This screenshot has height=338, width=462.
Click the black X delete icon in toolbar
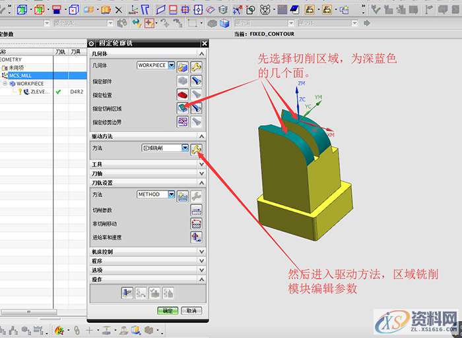[x=118, y=11]
